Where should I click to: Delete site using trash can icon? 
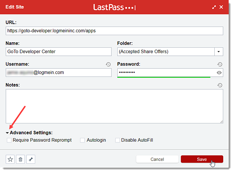coord(21,159)
